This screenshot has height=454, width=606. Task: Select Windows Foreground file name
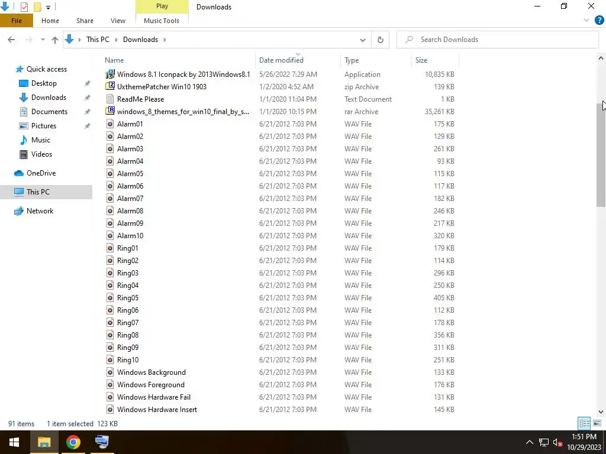tap(151, 384)
